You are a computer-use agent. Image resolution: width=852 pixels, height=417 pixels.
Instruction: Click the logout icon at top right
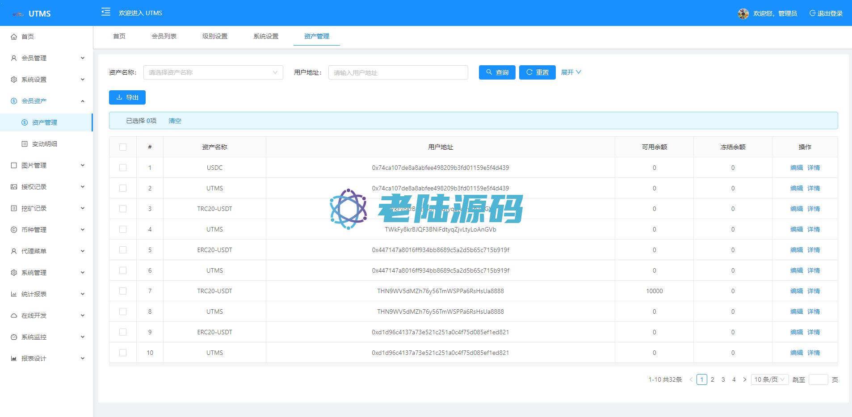click(812, 13)
